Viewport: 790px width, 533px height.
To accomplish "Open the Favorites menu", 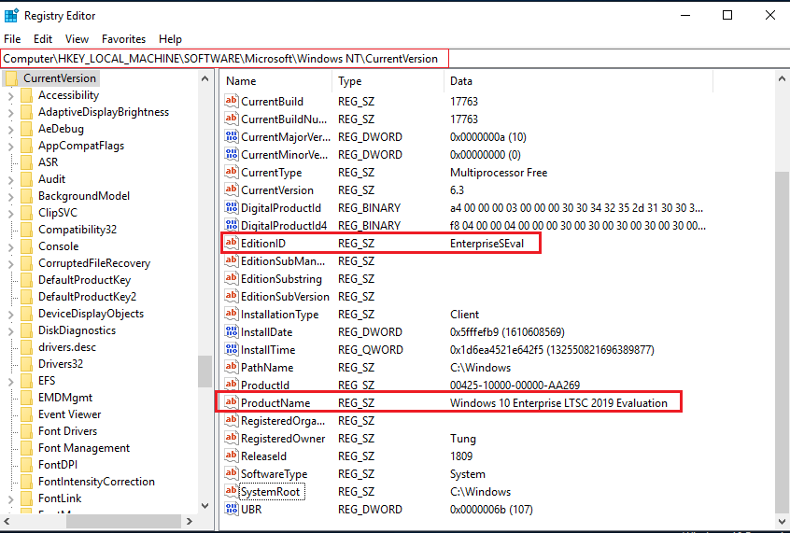I will (x=123, y=39).
